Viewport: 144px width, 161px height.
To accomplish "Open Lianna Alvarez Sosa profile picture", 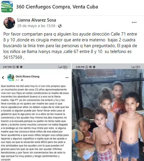I will pyautogui.click(x=9, y=23).
